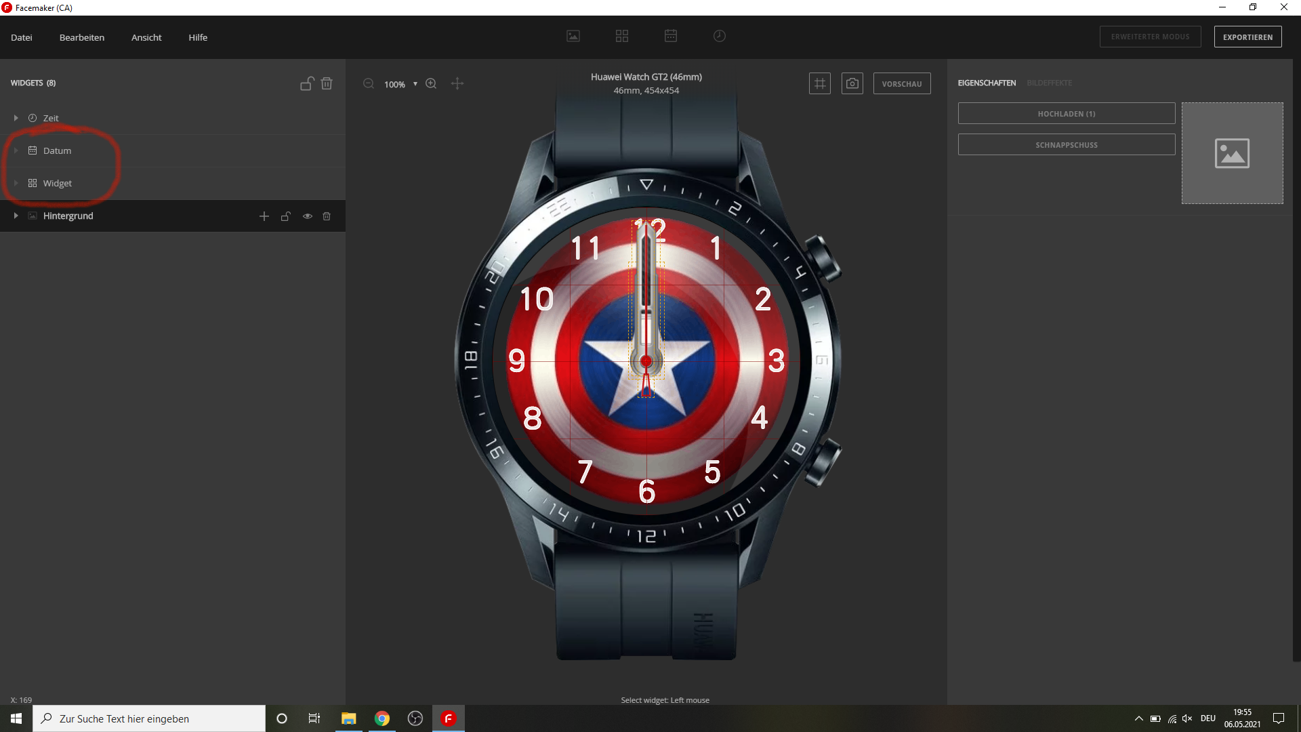Zoom in the canvas with plus magnifier
This screenshot has width=1301, height=732.
[x=431, y=84]
